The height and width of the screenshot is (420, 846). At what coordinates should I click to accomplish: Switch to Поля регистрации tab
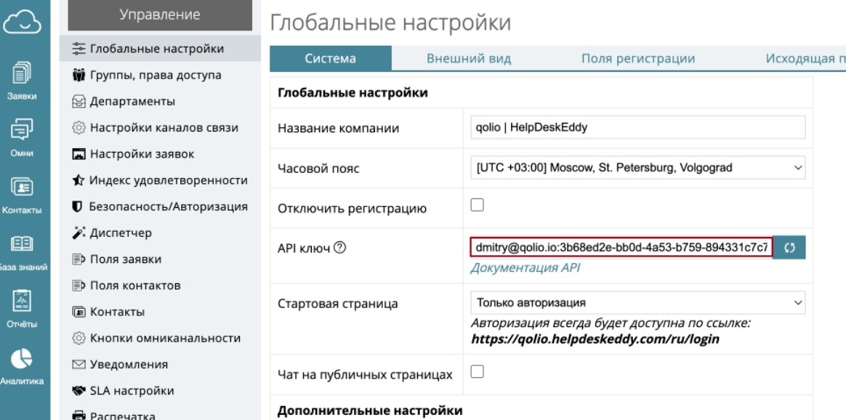(637, 59)
